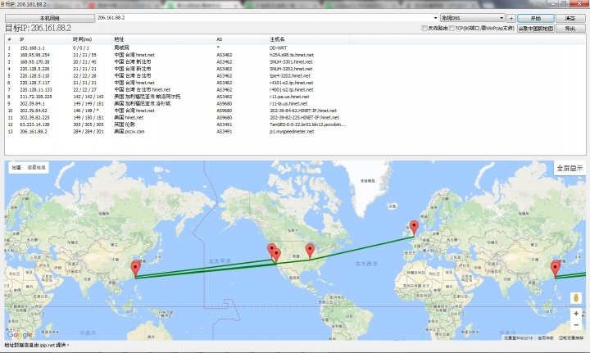Open the target IP history dropdown arrow
This screenshot has height=353, width=590.
[x=435, y=18]
